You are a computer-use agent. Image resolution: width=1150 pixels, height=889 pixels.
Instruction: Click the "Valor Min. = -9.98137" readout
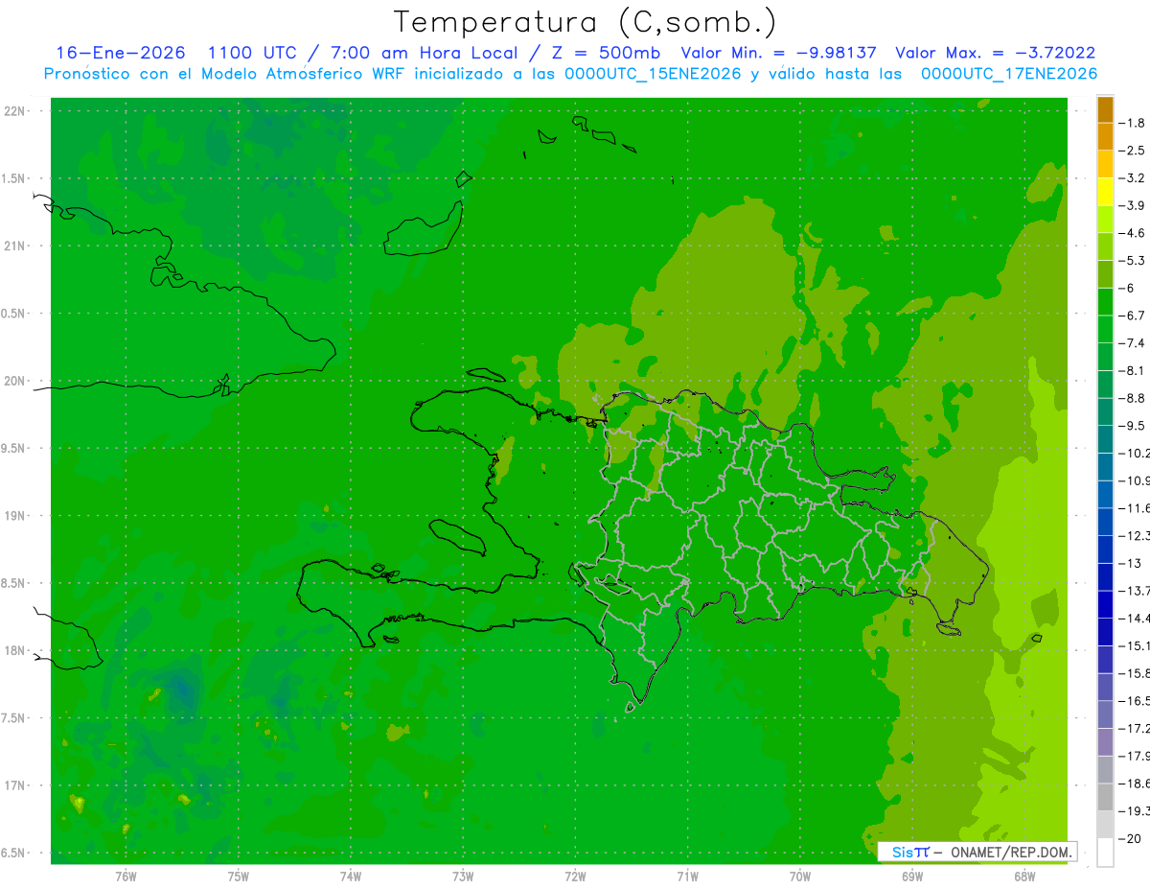pyautogui.click(x=778, y=54)
